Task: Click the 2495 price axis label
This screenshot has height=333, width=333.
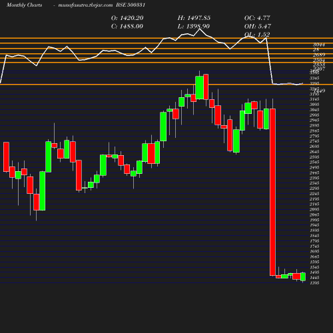Action: (314, 167)
